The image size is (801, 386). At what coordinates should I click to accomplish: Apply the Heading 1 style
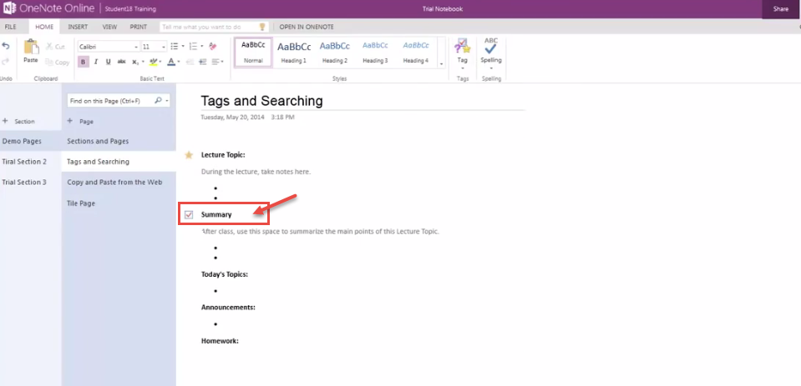click(x=294, y=53)
